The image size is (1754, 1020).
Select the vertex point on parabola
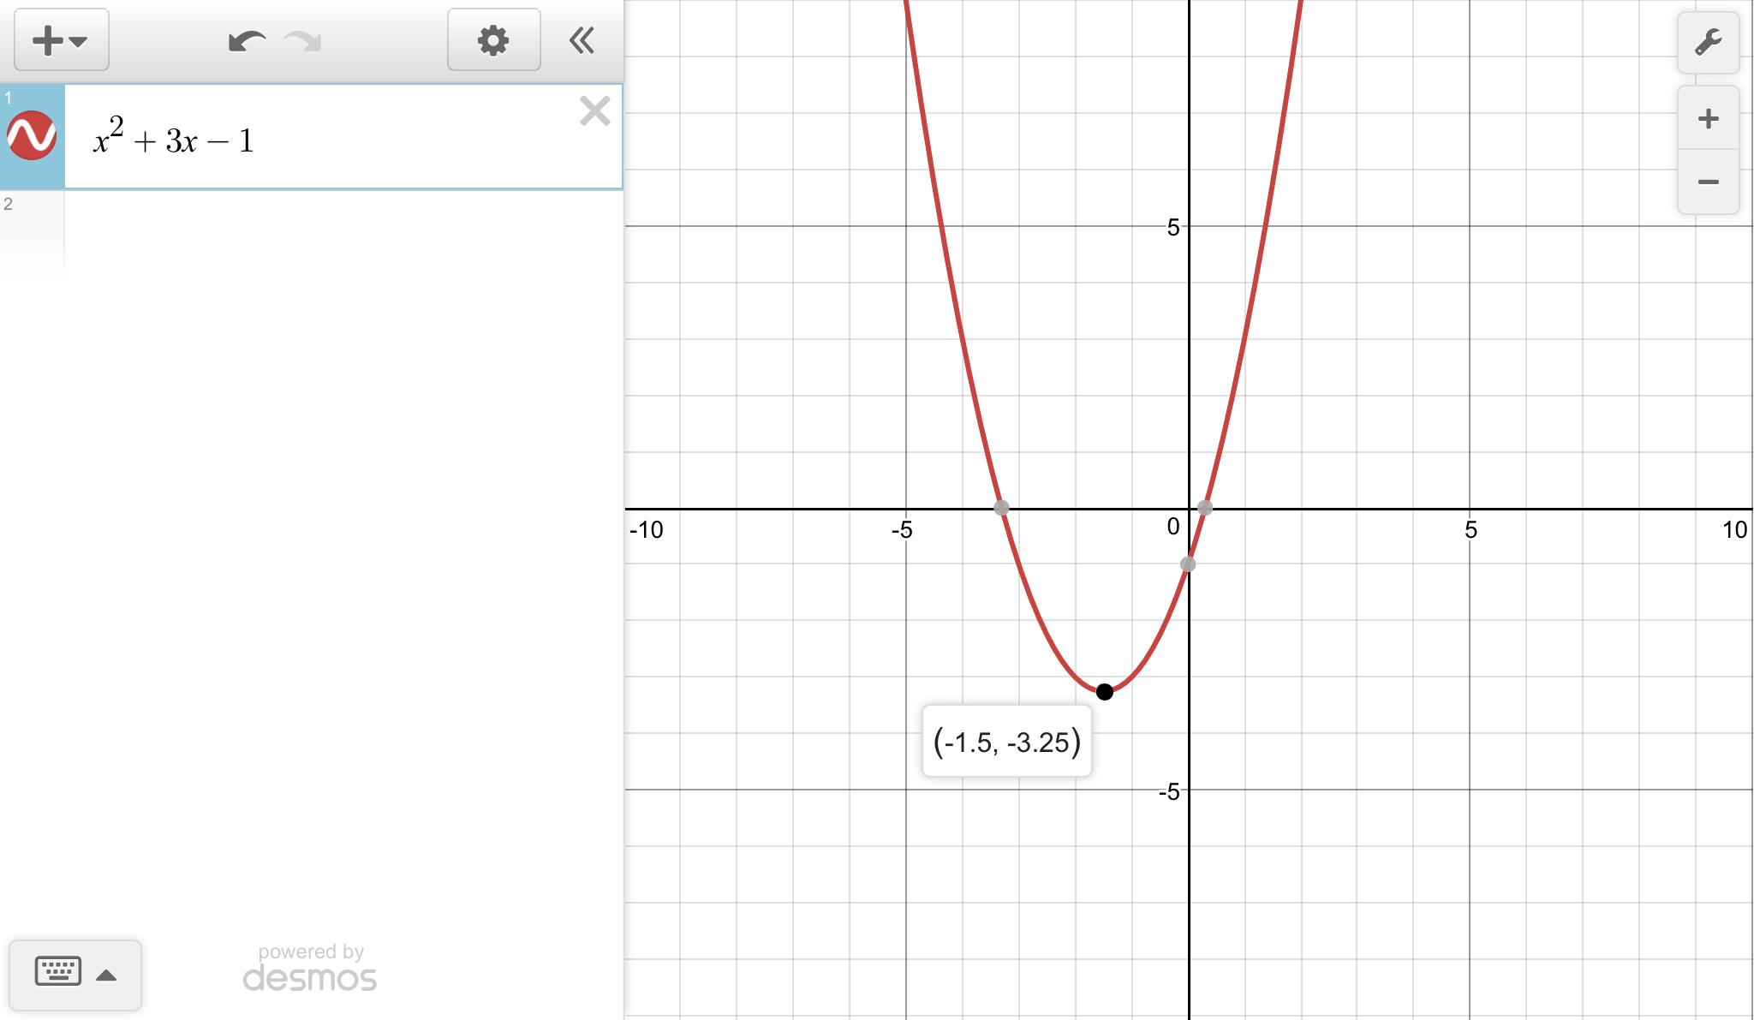click(1105, 691)
